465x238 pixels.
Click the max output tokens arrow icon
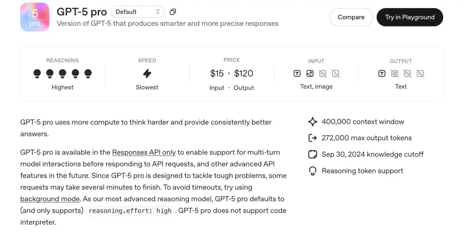[x=313, y=138]
